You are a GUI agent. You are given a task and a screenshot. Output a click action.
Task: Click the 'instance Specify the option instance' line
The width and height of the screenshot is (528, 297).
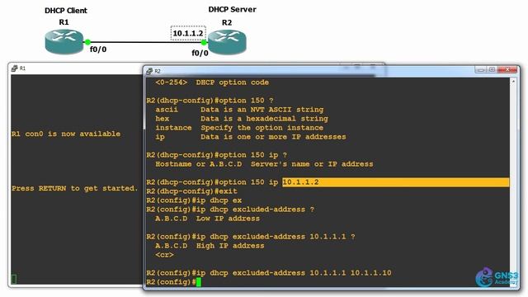coord(239,128)
